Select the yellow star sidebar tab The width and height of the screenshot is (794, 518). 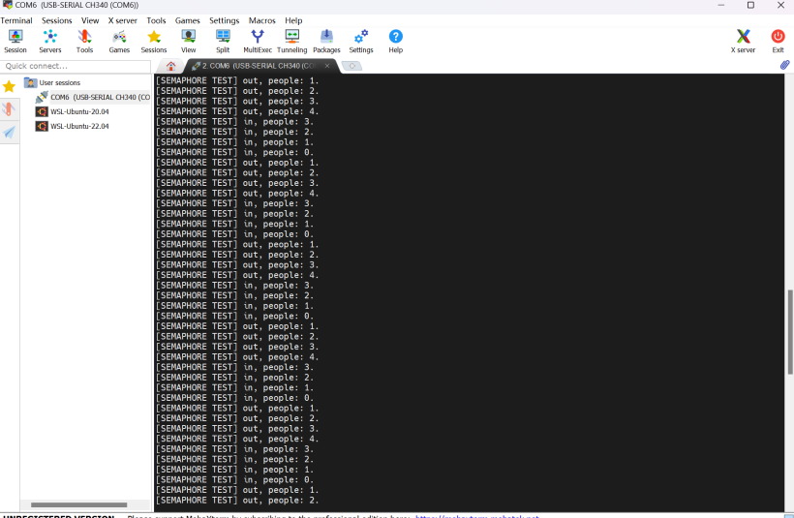pyautogui.click(x=9, y=86)
